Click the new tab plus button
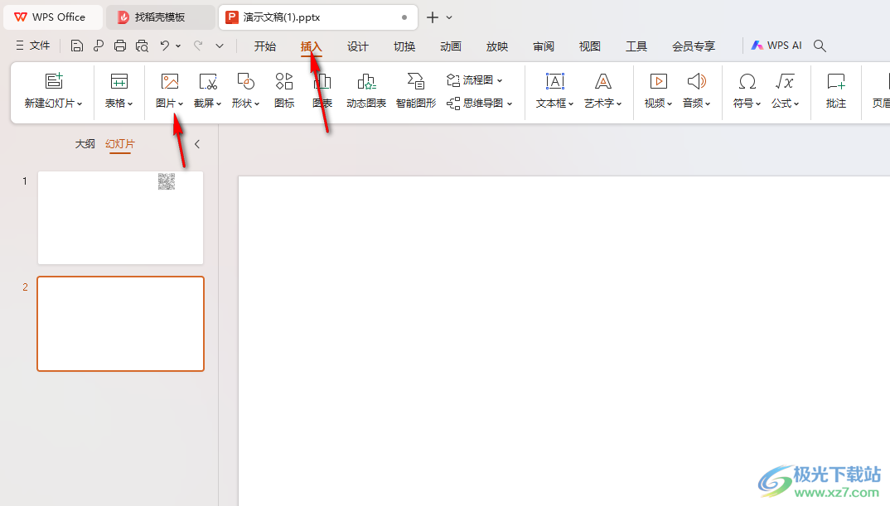 click(x=433, y=17)
